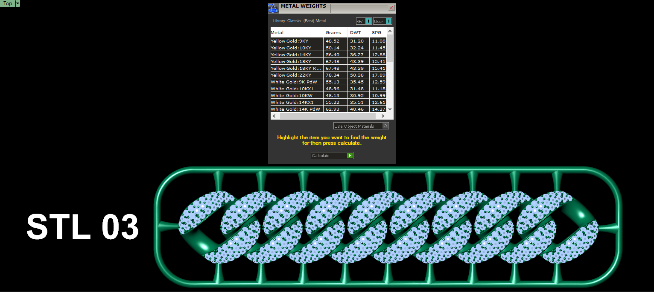
Task: Click the 55.13 grams value
Action: (333, 82)
